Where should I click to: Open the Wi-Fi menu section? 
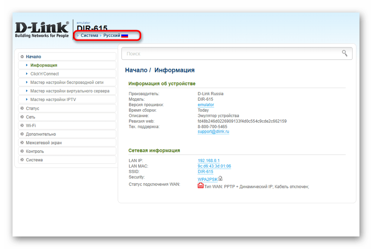[x=67, y=125]
